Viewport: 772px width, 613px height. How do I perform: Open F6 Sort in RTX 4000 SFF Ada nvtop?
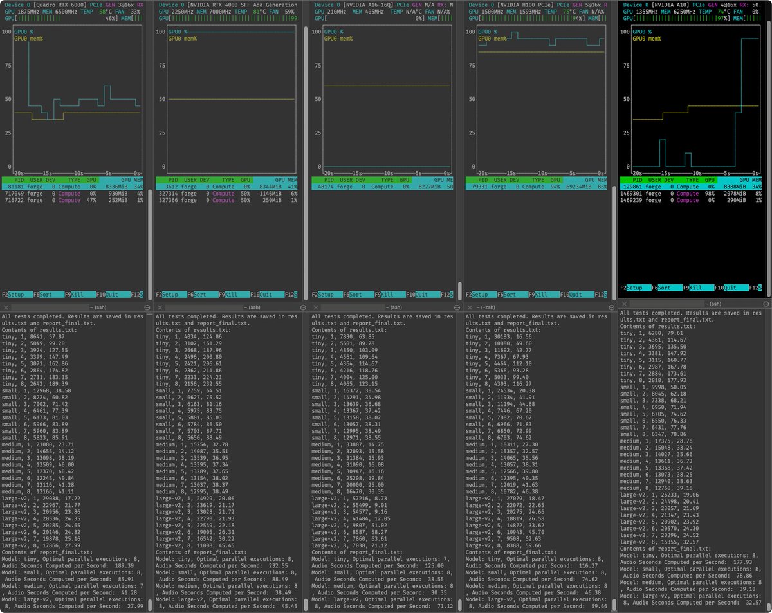[x=203, y=295]
